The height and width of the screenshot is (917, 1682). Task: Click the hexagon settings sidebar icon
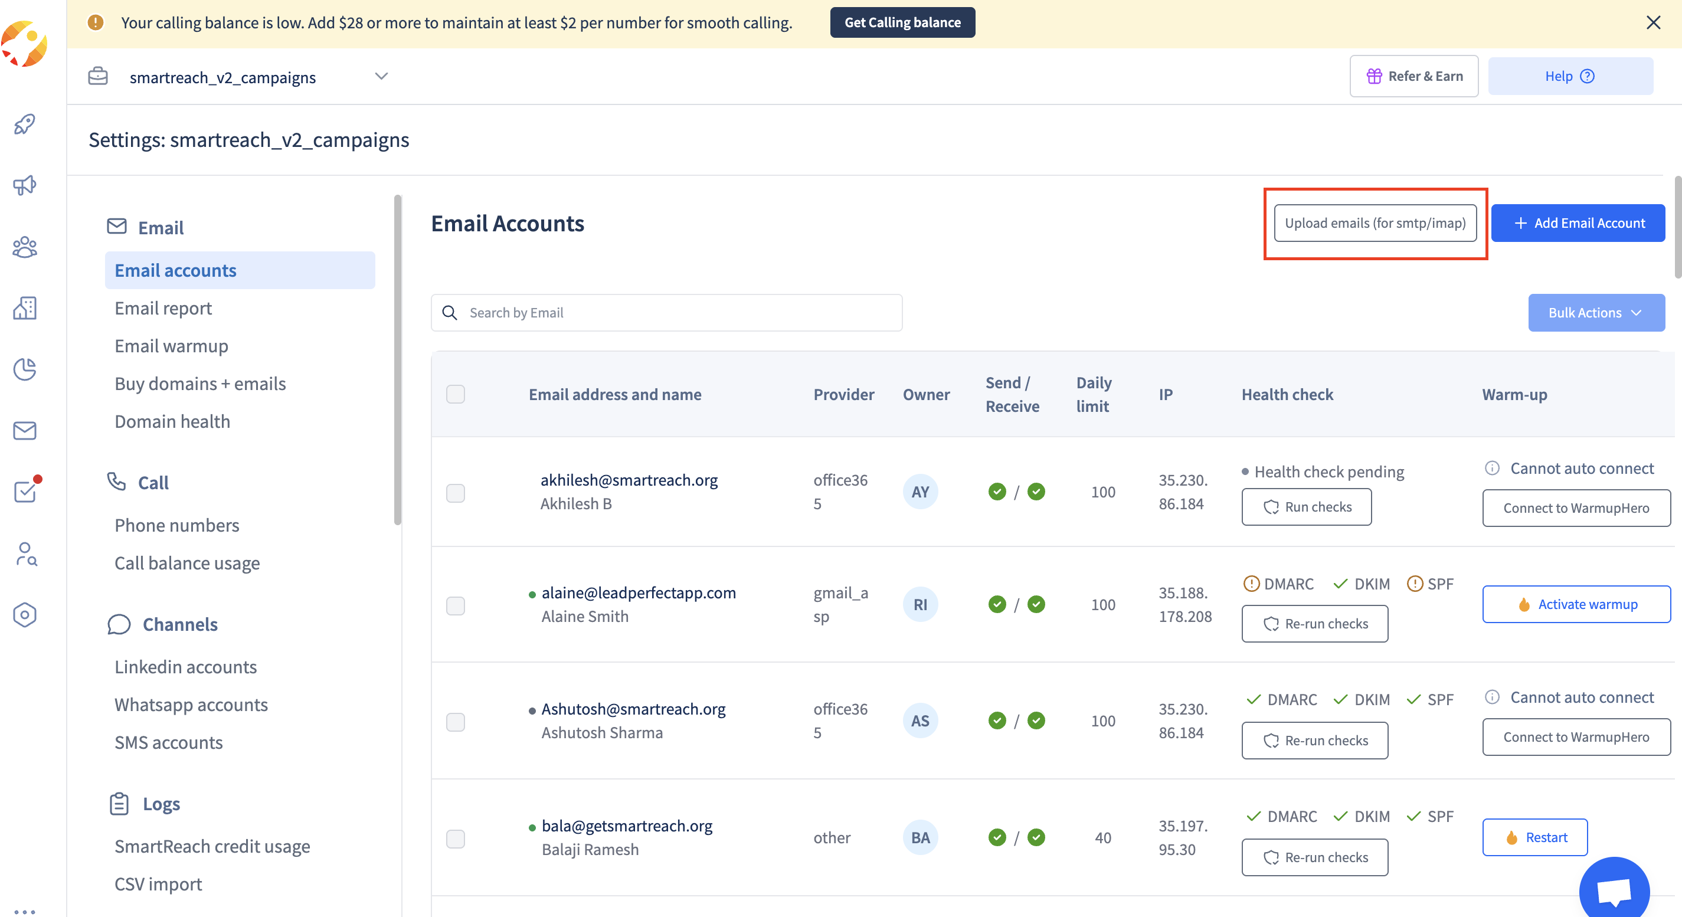(25, 615)
